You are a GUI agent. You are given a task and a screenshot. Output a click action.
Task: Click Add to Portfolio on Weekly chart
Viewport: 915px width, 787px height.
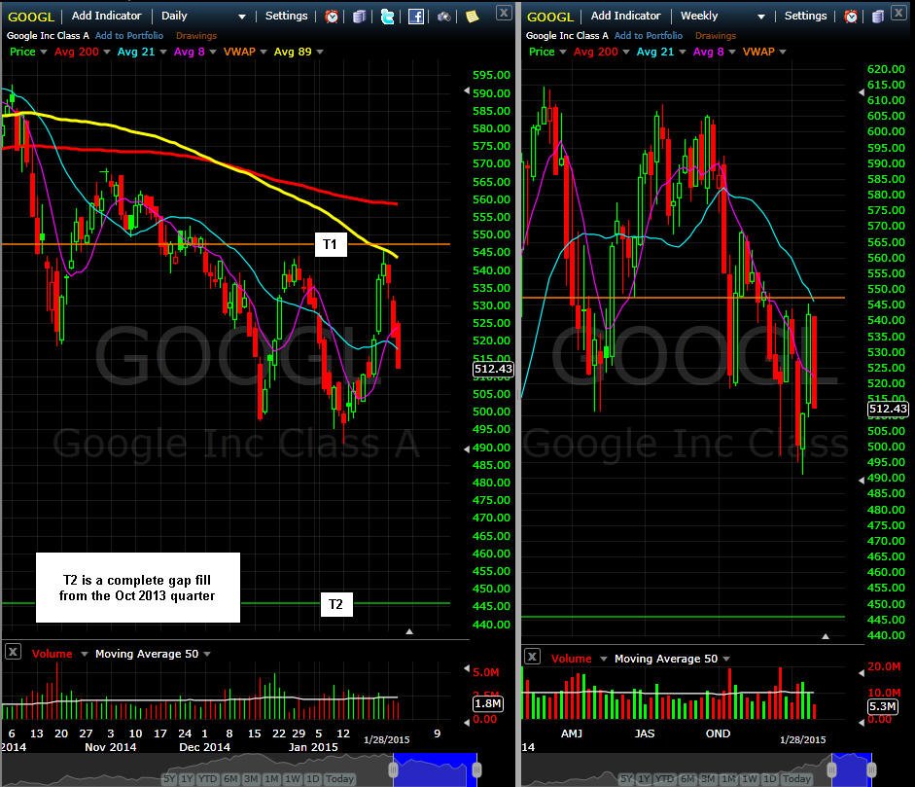click(649, 36)
